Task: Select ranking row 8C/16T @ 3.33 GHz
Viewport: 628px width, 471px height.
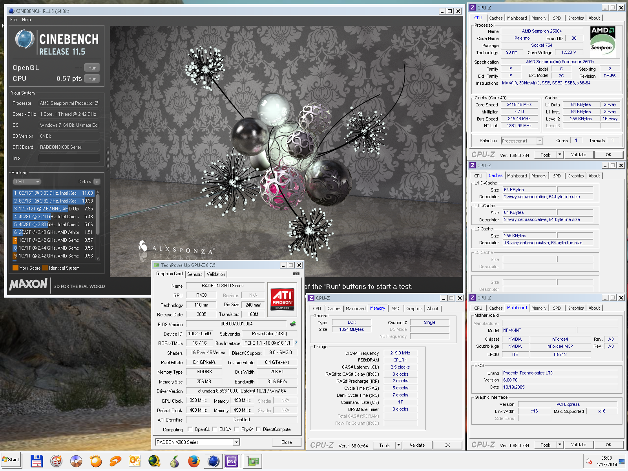Action: click(x=54, y=193)
